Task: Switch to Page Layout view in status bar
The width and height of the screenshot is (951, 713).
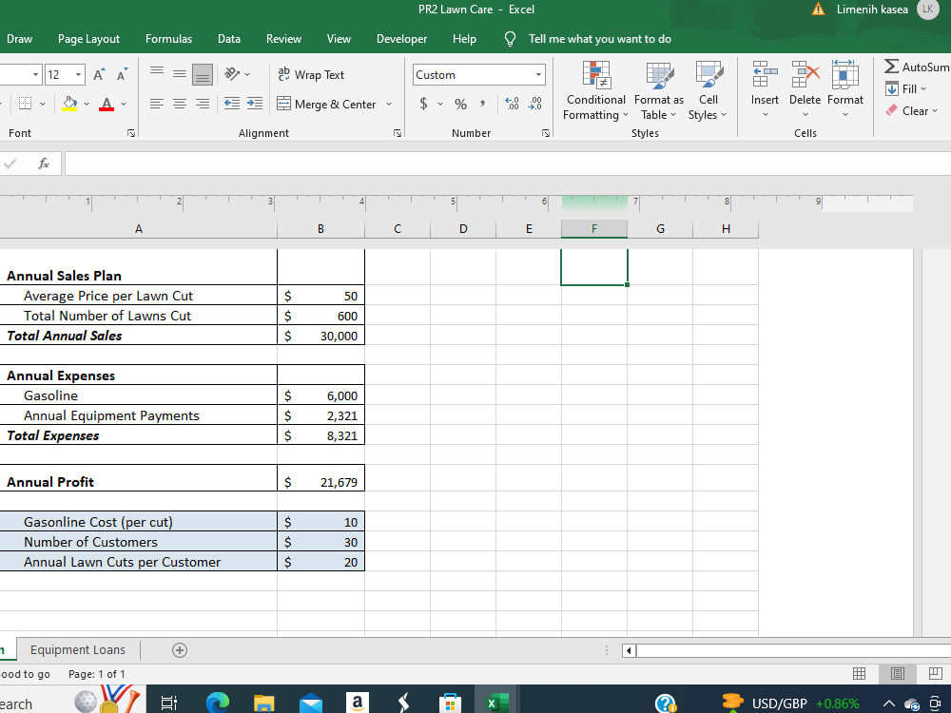Action: (897, 674)
